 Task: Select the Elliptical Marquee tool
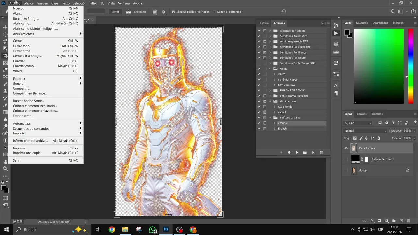(5, 34)
